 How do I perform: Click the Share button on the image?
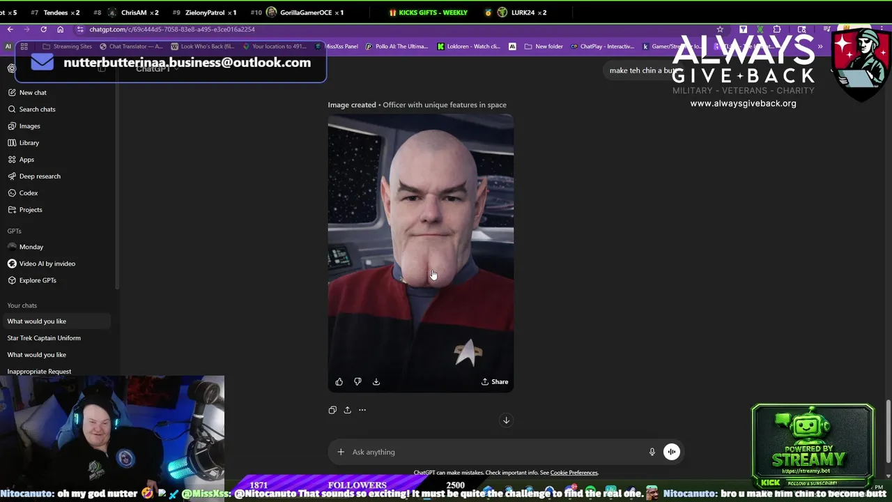click(495, 382)
